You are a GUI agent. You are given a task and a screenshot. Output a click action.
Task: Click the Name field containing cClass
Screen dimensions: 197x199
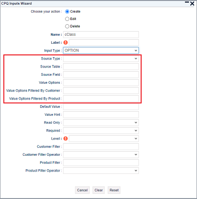(x=101, y=34)
